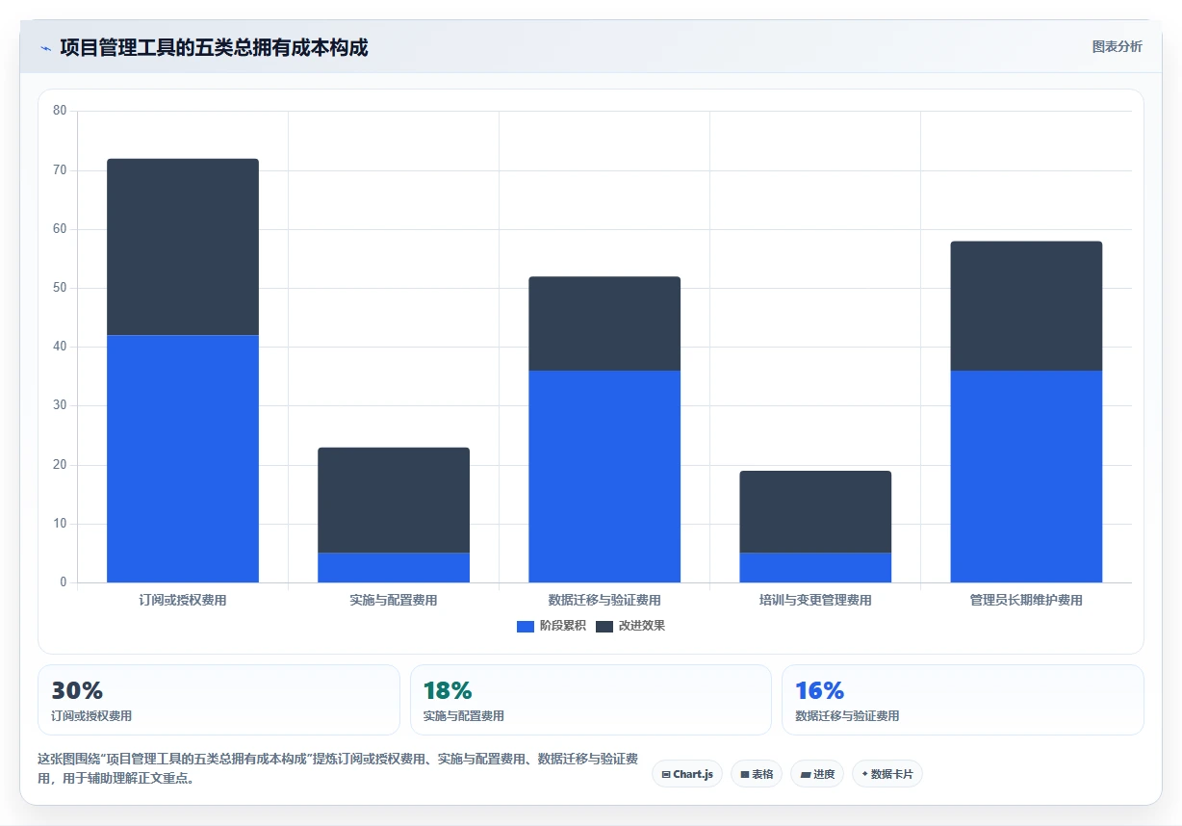Image resolution: width=1182 pixels, height=826 pixels.
Task: Click the blue bar segment for 实施与配置费用
Action: (x=394, y=568)
